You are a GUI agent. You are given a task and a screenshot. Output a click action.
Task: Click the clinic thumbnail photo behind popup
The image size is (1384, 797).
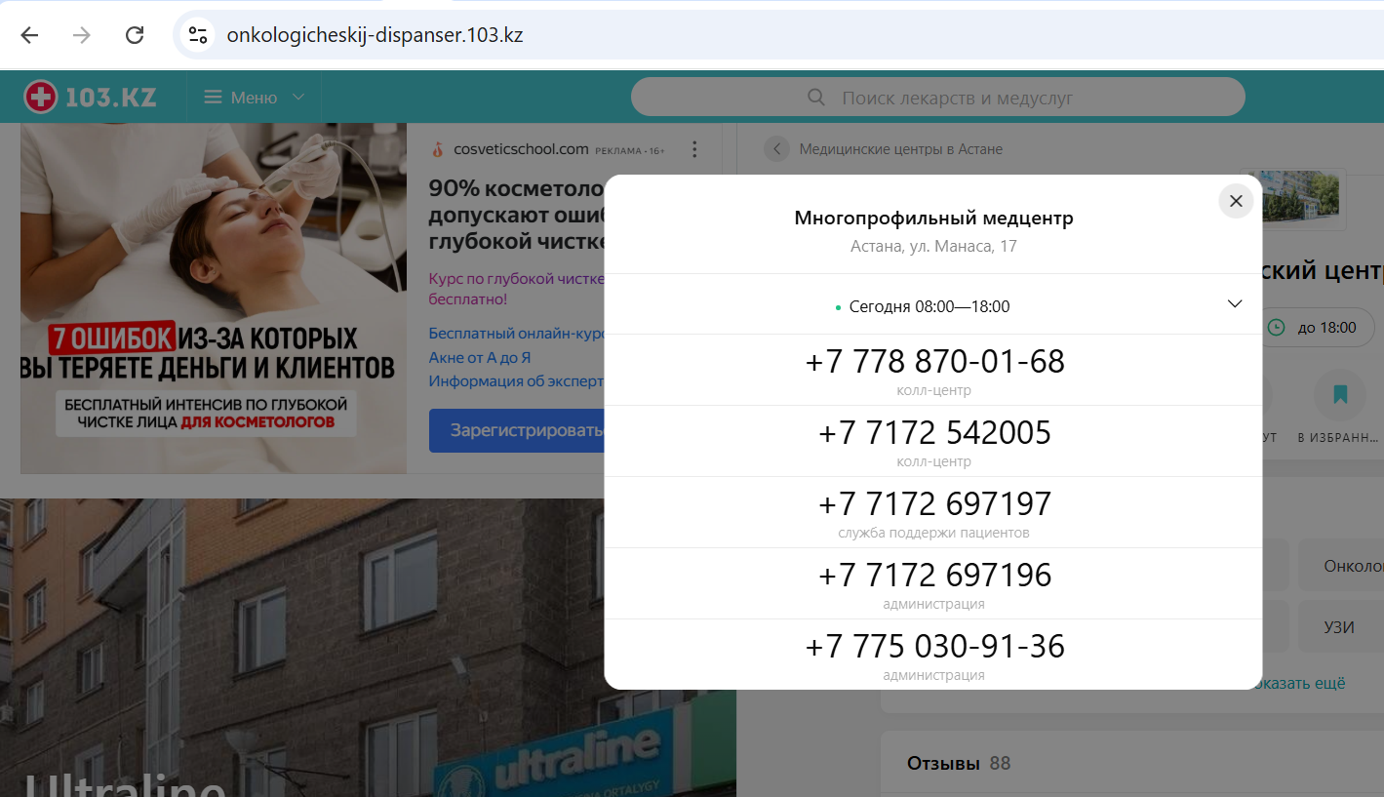pos(1300,195)
